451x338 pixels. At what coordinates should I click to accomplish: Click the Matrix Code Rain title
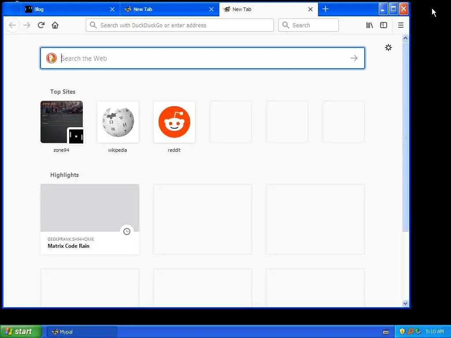coord(68,246)
